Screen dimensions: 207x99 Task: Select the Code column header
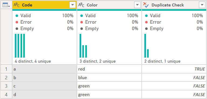[x=45, y=5]
